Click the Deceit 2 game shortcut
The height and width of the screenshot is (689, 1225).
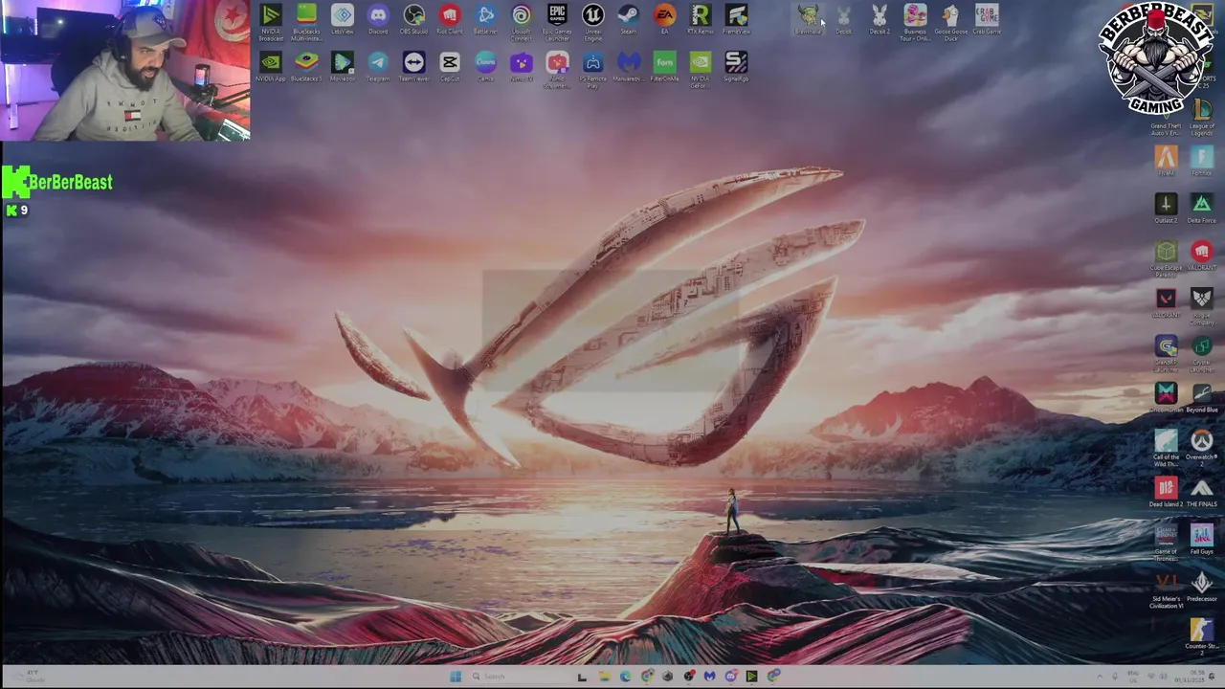879,19
